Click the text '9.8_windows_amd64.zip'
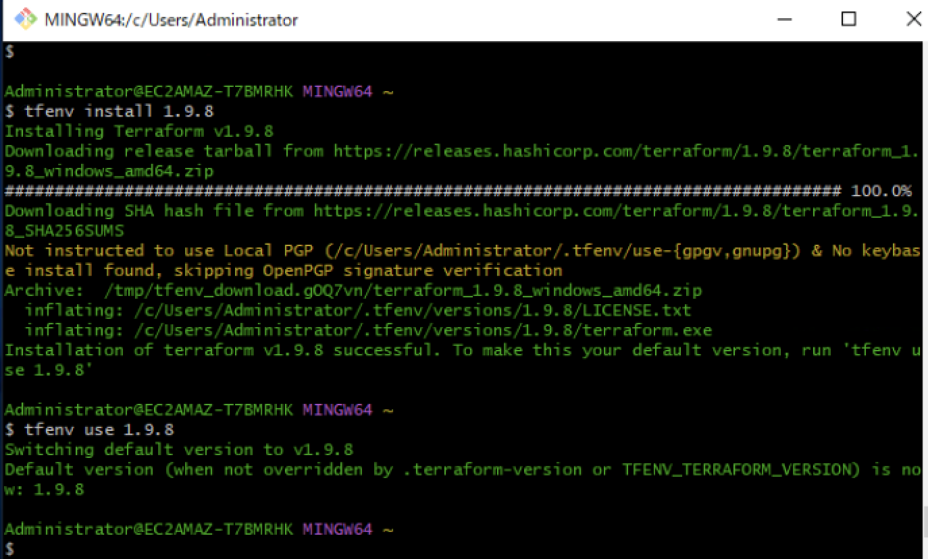928x559 pixels. coord(109,171)
